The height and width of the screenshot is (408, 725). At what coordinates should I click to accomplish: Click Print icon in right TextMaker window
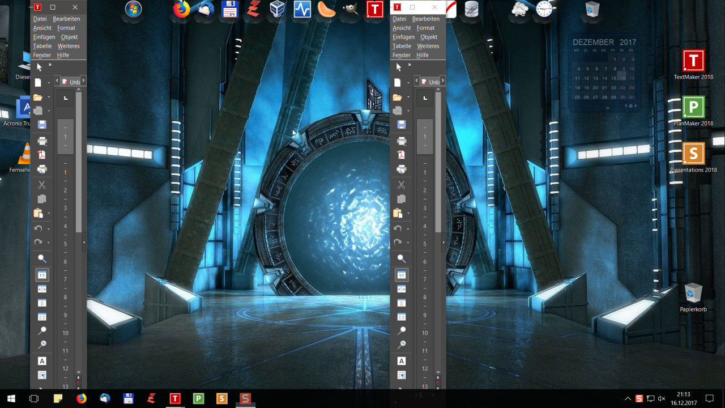tap(402, 141)
